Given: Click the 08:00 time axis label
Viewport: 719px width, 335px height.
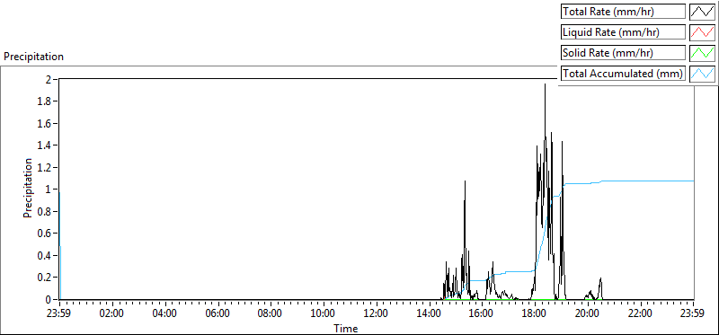Looking at the screenshot, I should click(x=271, y=314).
